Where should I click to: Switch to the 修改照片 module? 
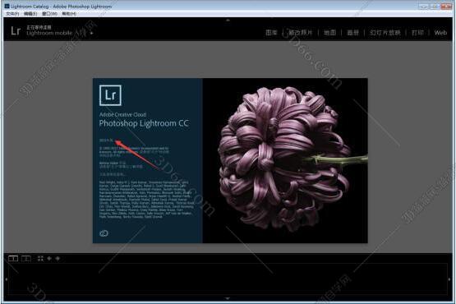300,33
